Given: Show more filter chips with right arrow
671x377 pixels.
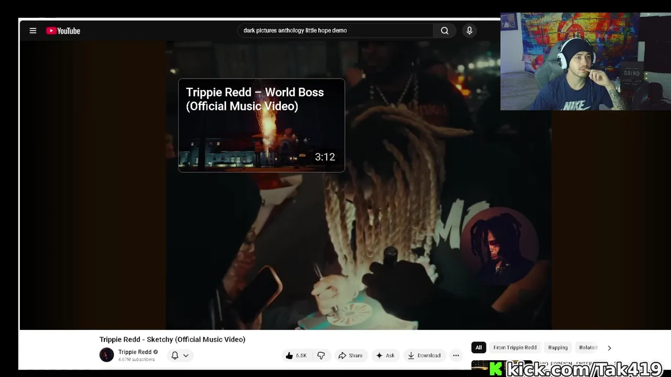Looking at the screenshot, I should click(x=609, y=348).
